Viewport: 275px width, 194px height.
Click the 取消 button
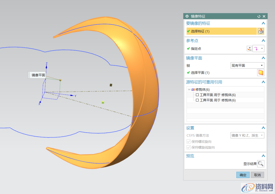pyautogui.click(x=257, y=175)
